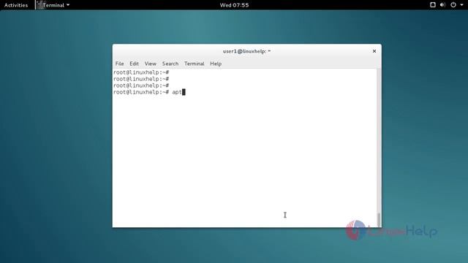Click the volume speaker icon
The height and width of the screenshot is (263, 468).
(442, 5)
